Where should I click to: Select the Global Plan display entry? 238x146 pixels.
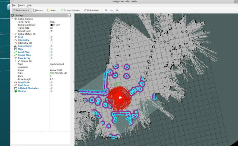[x=24, y=55]
